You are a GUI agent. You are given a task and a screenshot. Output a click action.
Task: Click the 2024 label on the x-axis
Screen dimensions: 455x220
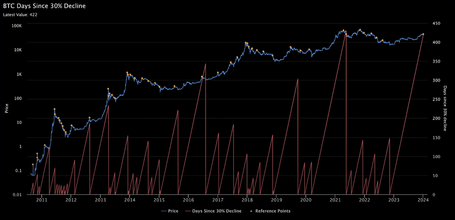coord(423,200)
